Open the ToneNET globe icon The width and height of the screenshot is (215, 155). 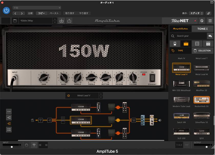pos(202,21)
